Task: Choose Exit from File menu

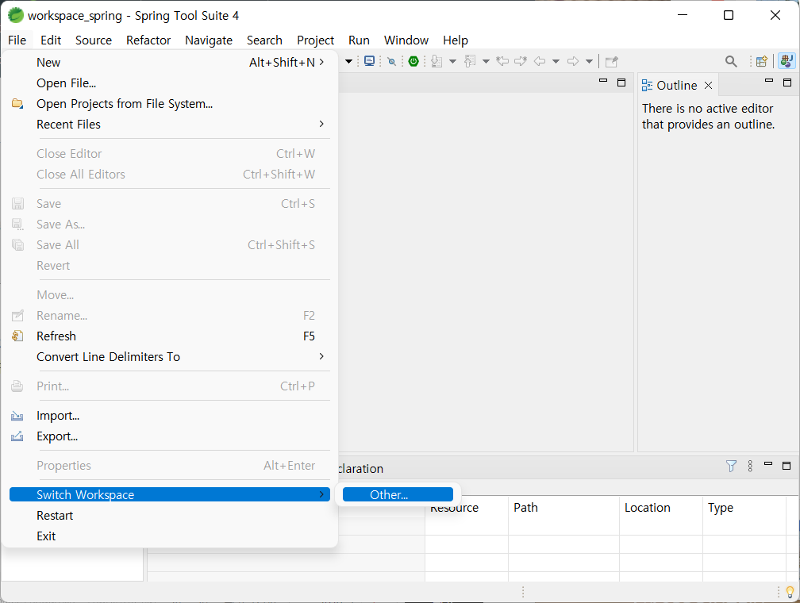Action: [x=169, y=536]
